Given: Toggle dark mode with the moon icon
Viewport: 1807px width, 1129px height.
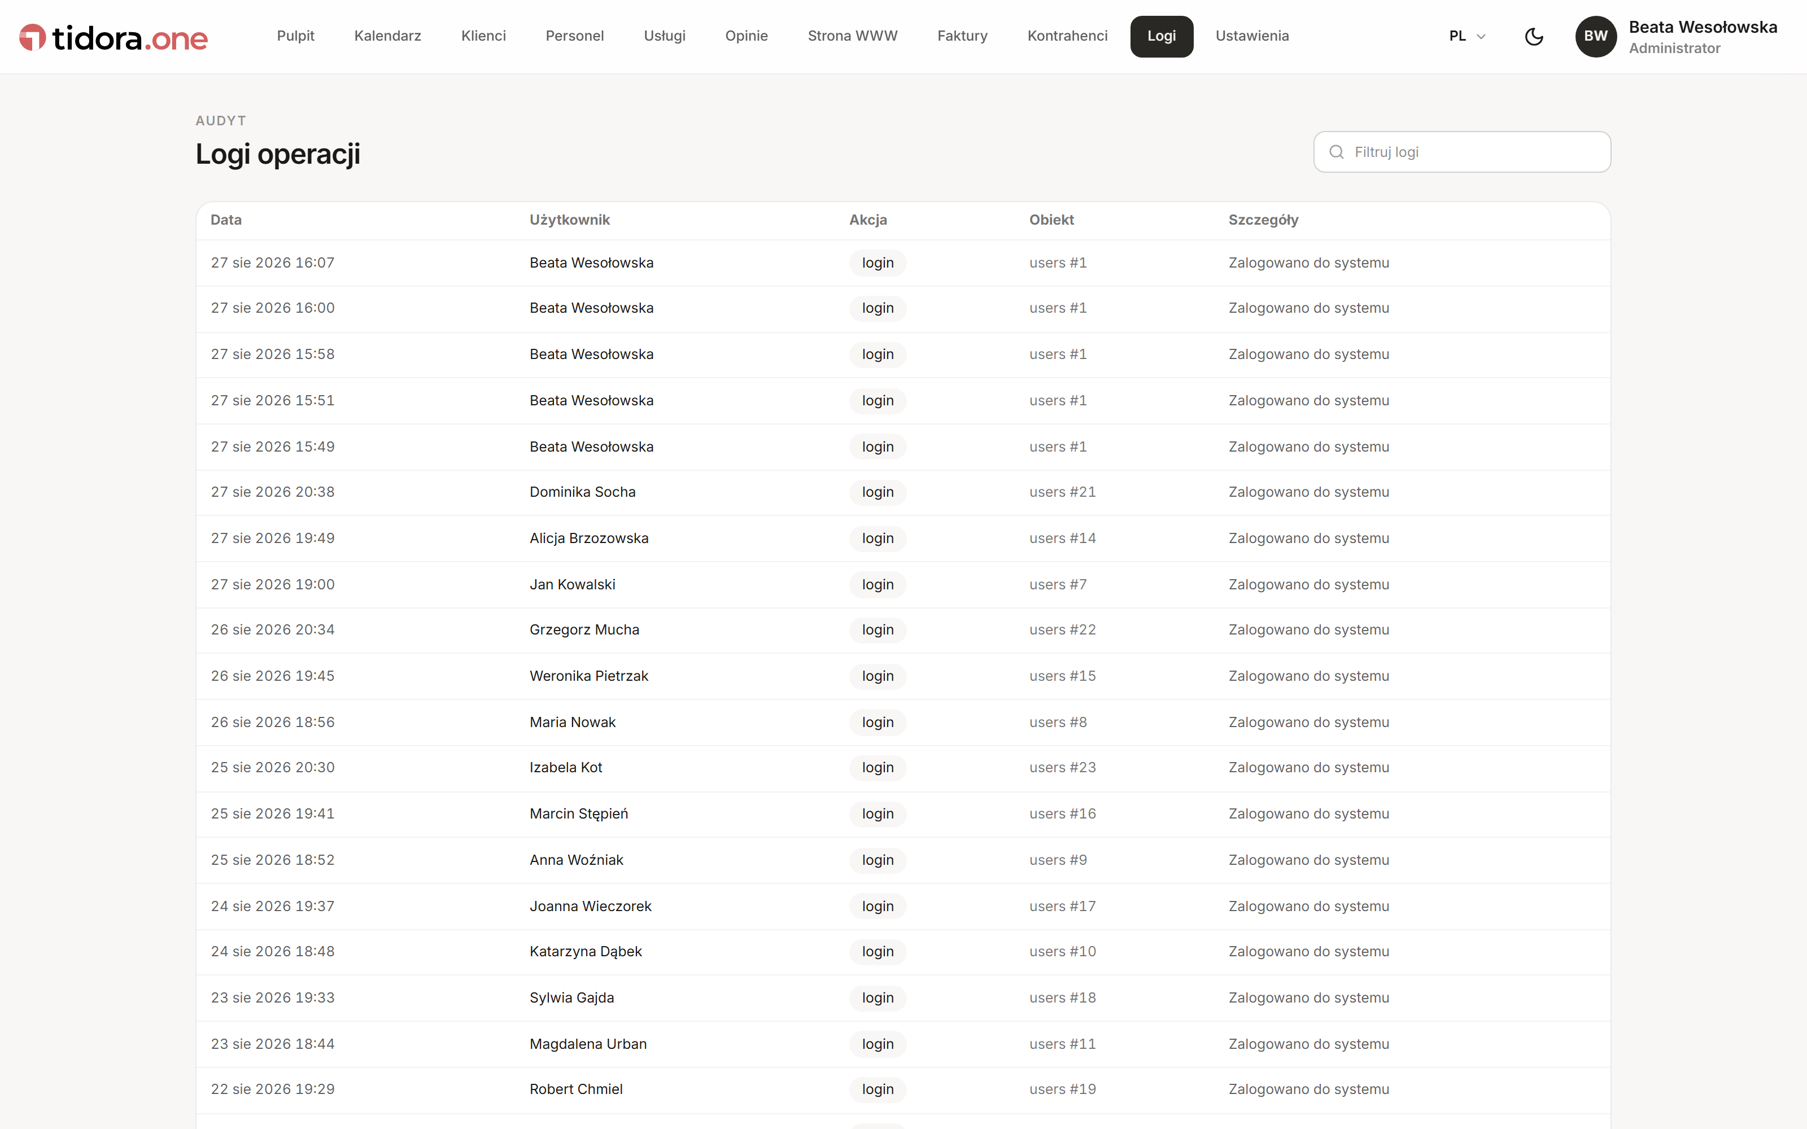Looking at the screenshot, I should pos(1534,37).
